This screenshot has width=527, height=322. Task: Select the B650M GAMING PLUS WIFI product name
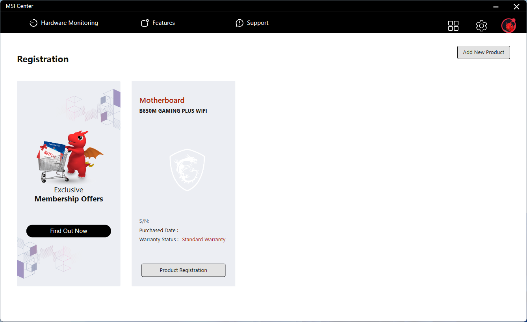tap(173, 111)
